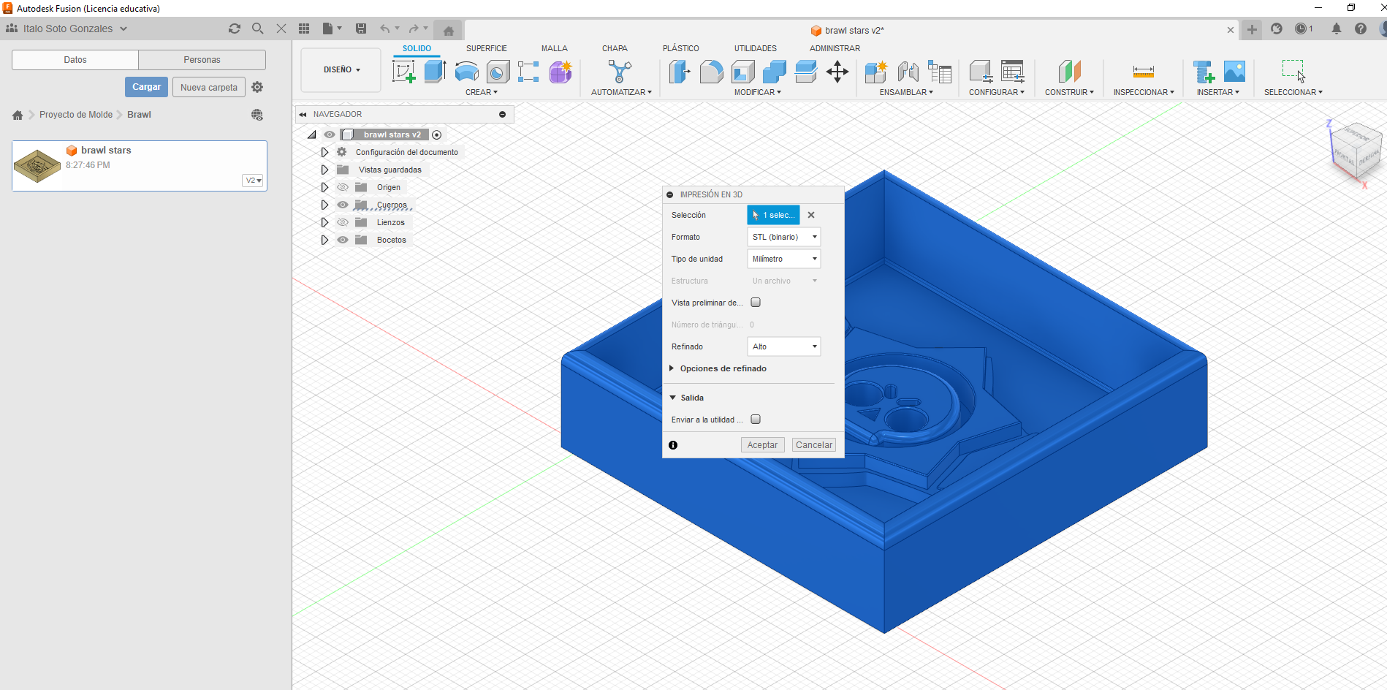Open the Change Parameters table icon

click(x=1012, y=72)
